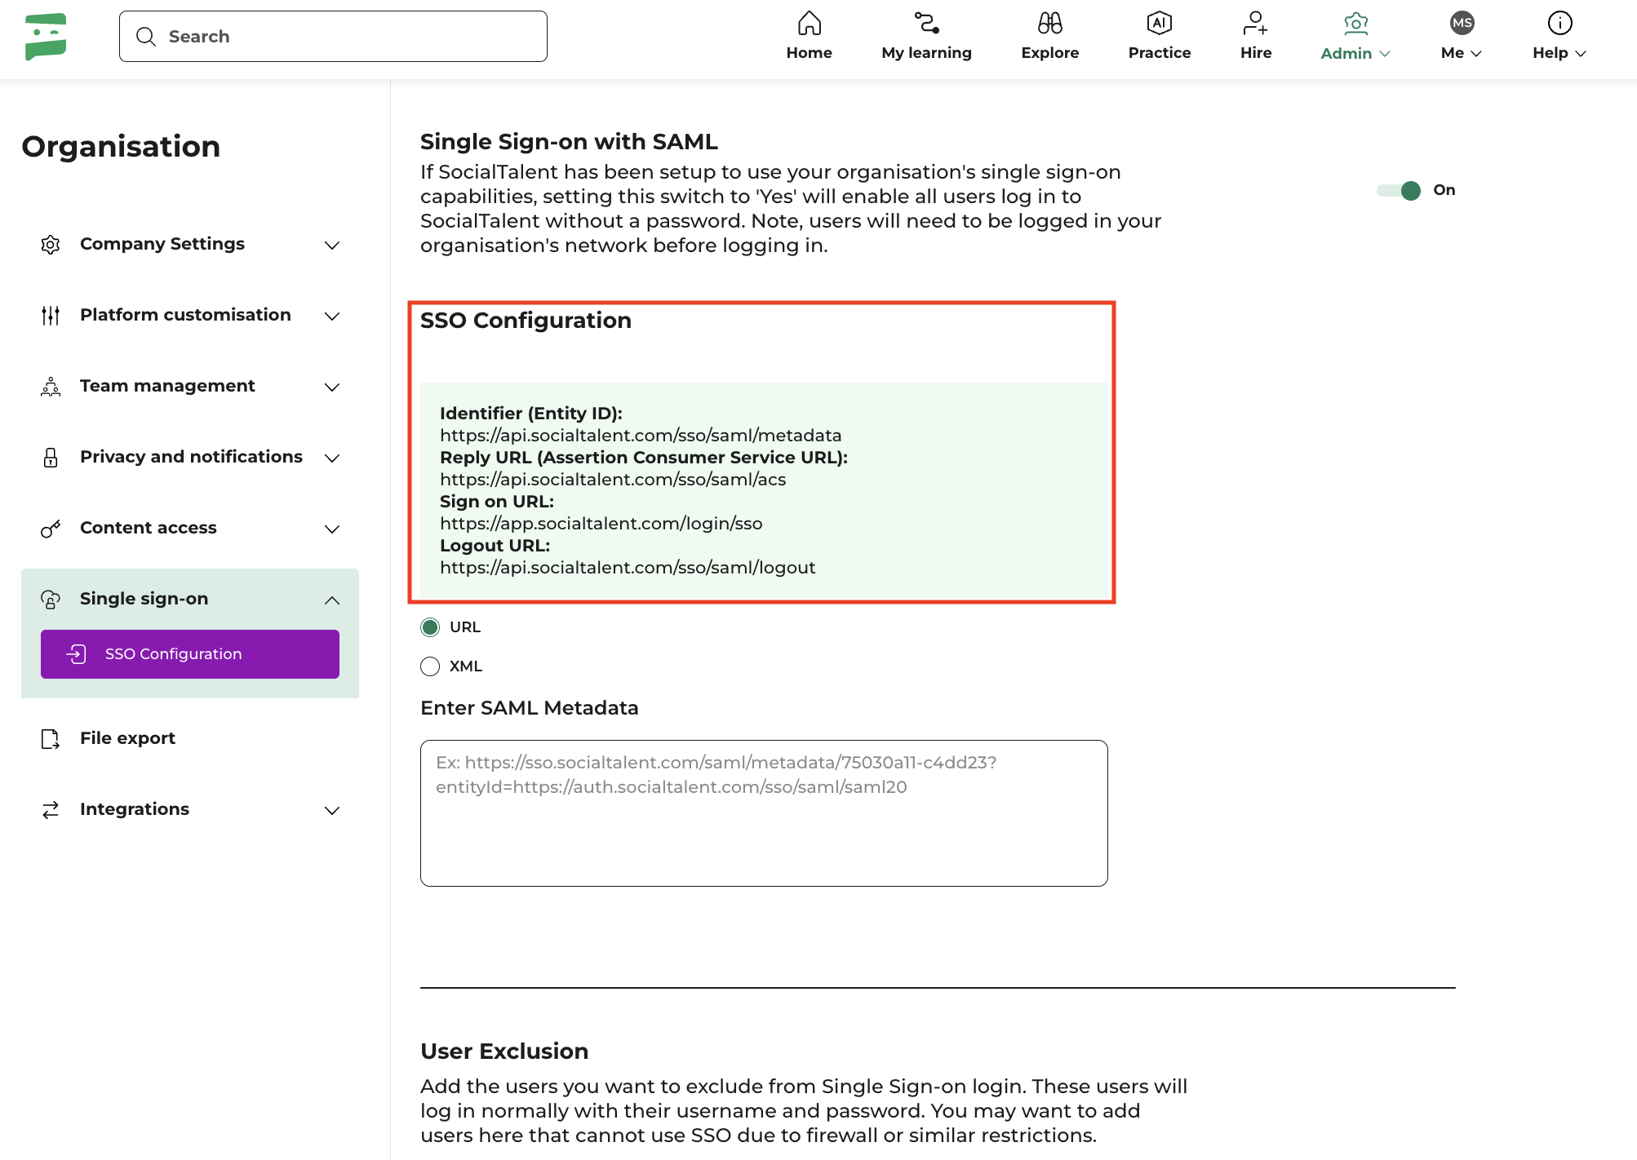Click the Integrations arrows icon

(x=51, y=810)
